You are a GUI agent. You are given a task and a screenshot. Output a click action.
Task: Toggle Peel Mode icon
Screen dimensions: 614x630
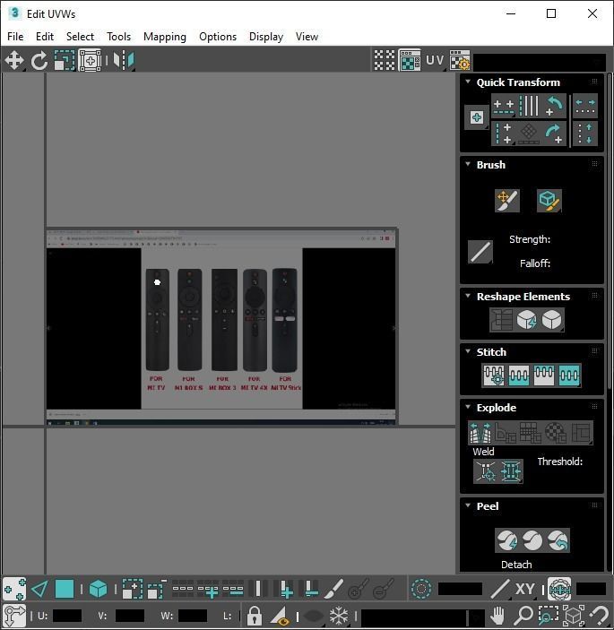coord(532,540)
